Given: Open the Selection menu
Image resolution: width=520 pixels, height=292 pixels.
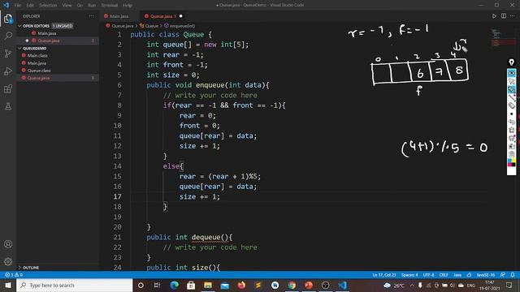Looking at the screenshot, I should [x=48, y=5].
